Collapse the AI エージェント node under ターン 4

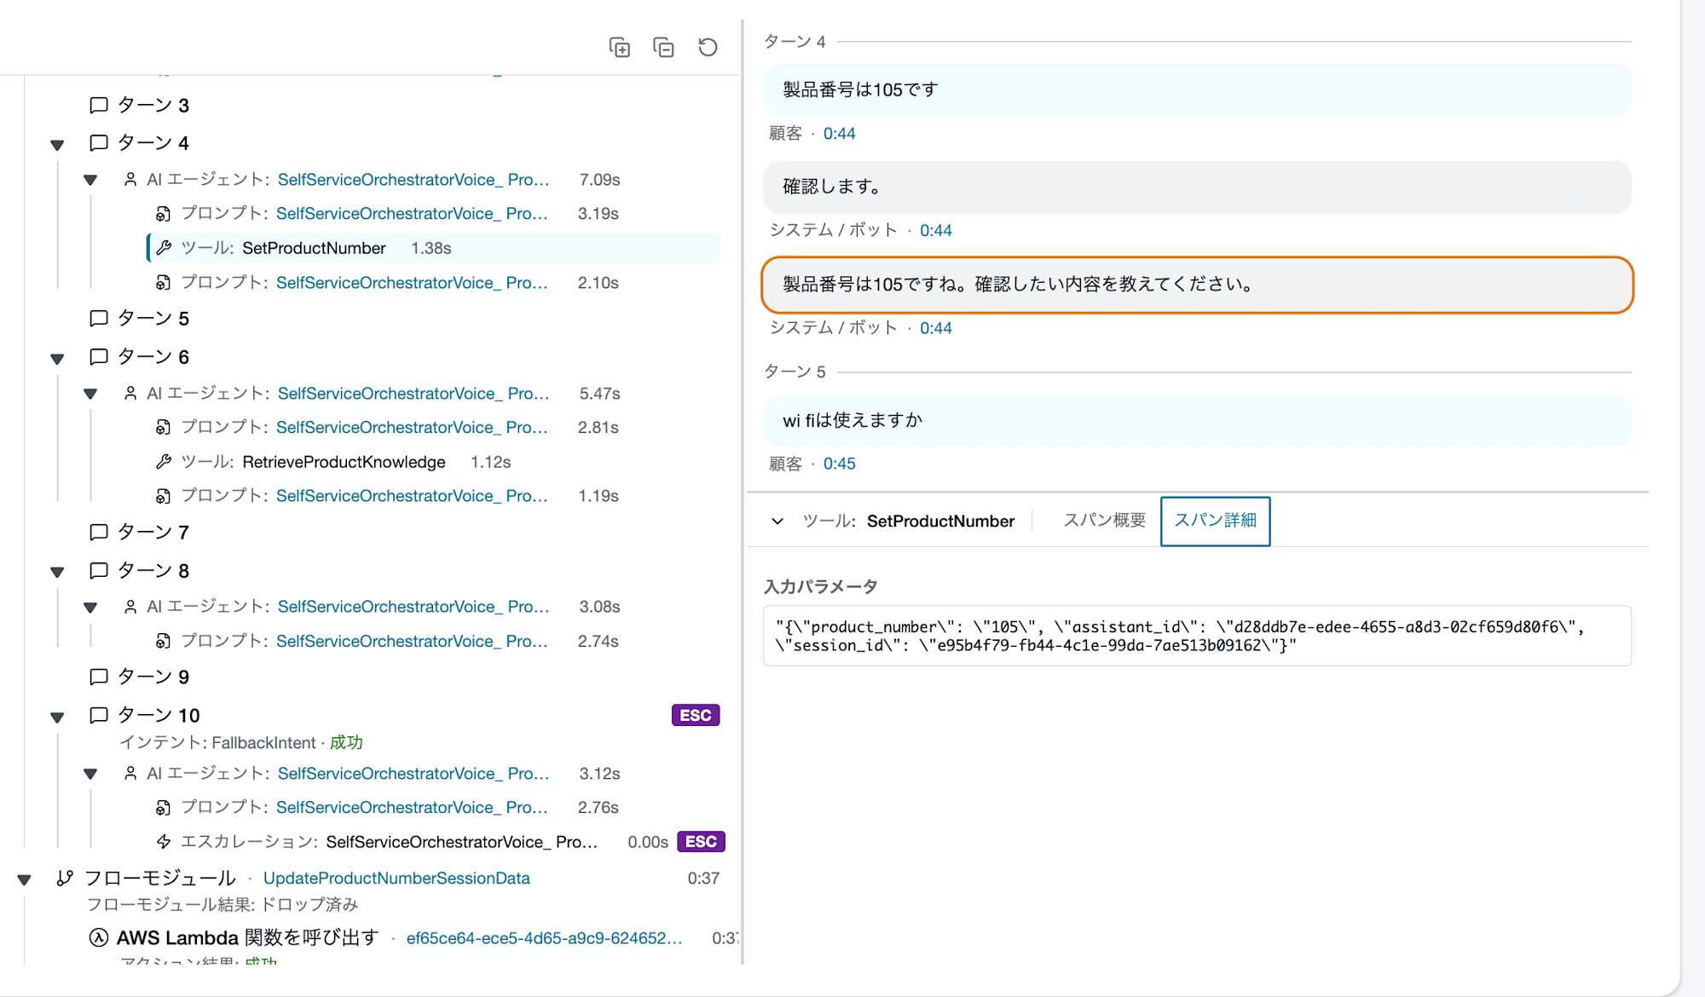click(90, 180)
